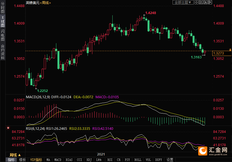
Task: Click right axis MACD level 0.0257
Action: 218,100
